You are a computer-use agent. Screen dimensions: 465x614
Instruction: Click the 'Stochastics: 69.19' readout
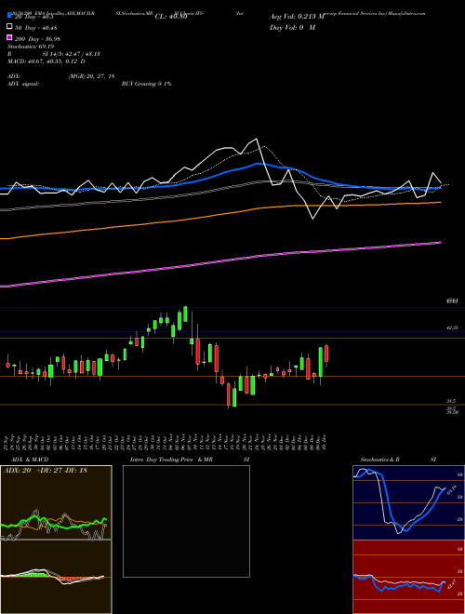pos(31,47)
